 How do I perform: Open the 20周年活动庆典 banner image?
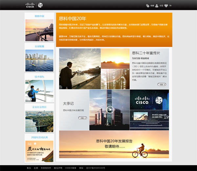pyautogui.click(x=39, y=151)
